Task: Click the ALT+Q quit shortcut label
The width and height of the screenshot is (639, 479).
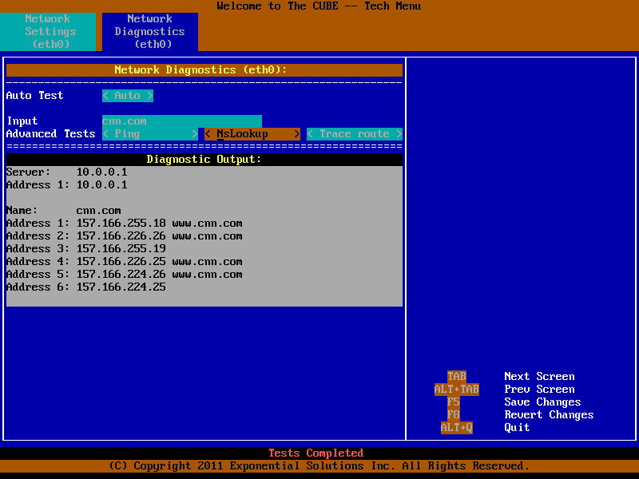Action: pos(456,427)
